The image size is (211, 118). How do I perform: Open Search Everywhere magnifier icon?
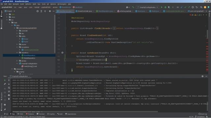click(x=201, y=7)
